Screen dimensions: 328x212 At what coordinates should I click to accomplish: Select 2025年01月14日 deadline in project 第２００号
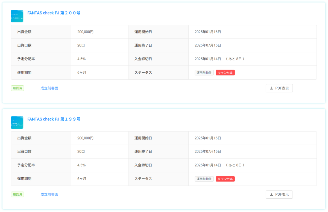(x=208, y=59)
